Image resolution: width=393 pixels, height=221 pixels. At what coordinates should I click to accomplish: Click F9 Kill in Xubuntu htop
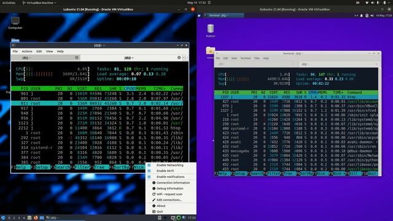[353, 173]
